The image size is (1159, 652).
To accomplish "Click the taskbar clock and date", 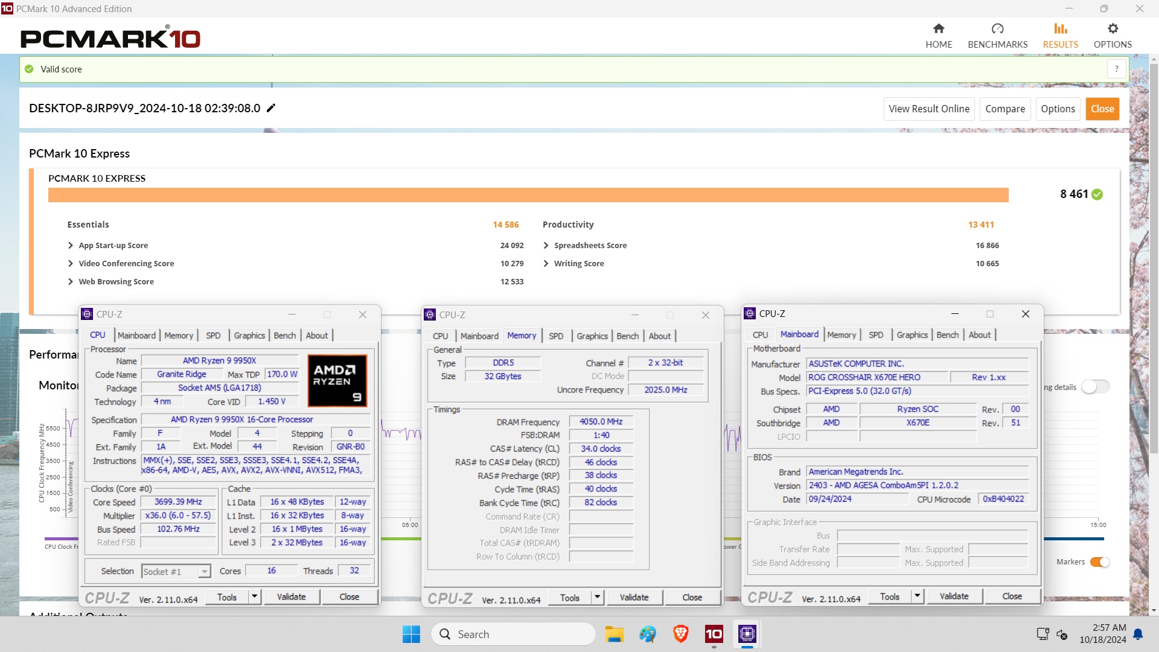I will tap(1103, 634).
